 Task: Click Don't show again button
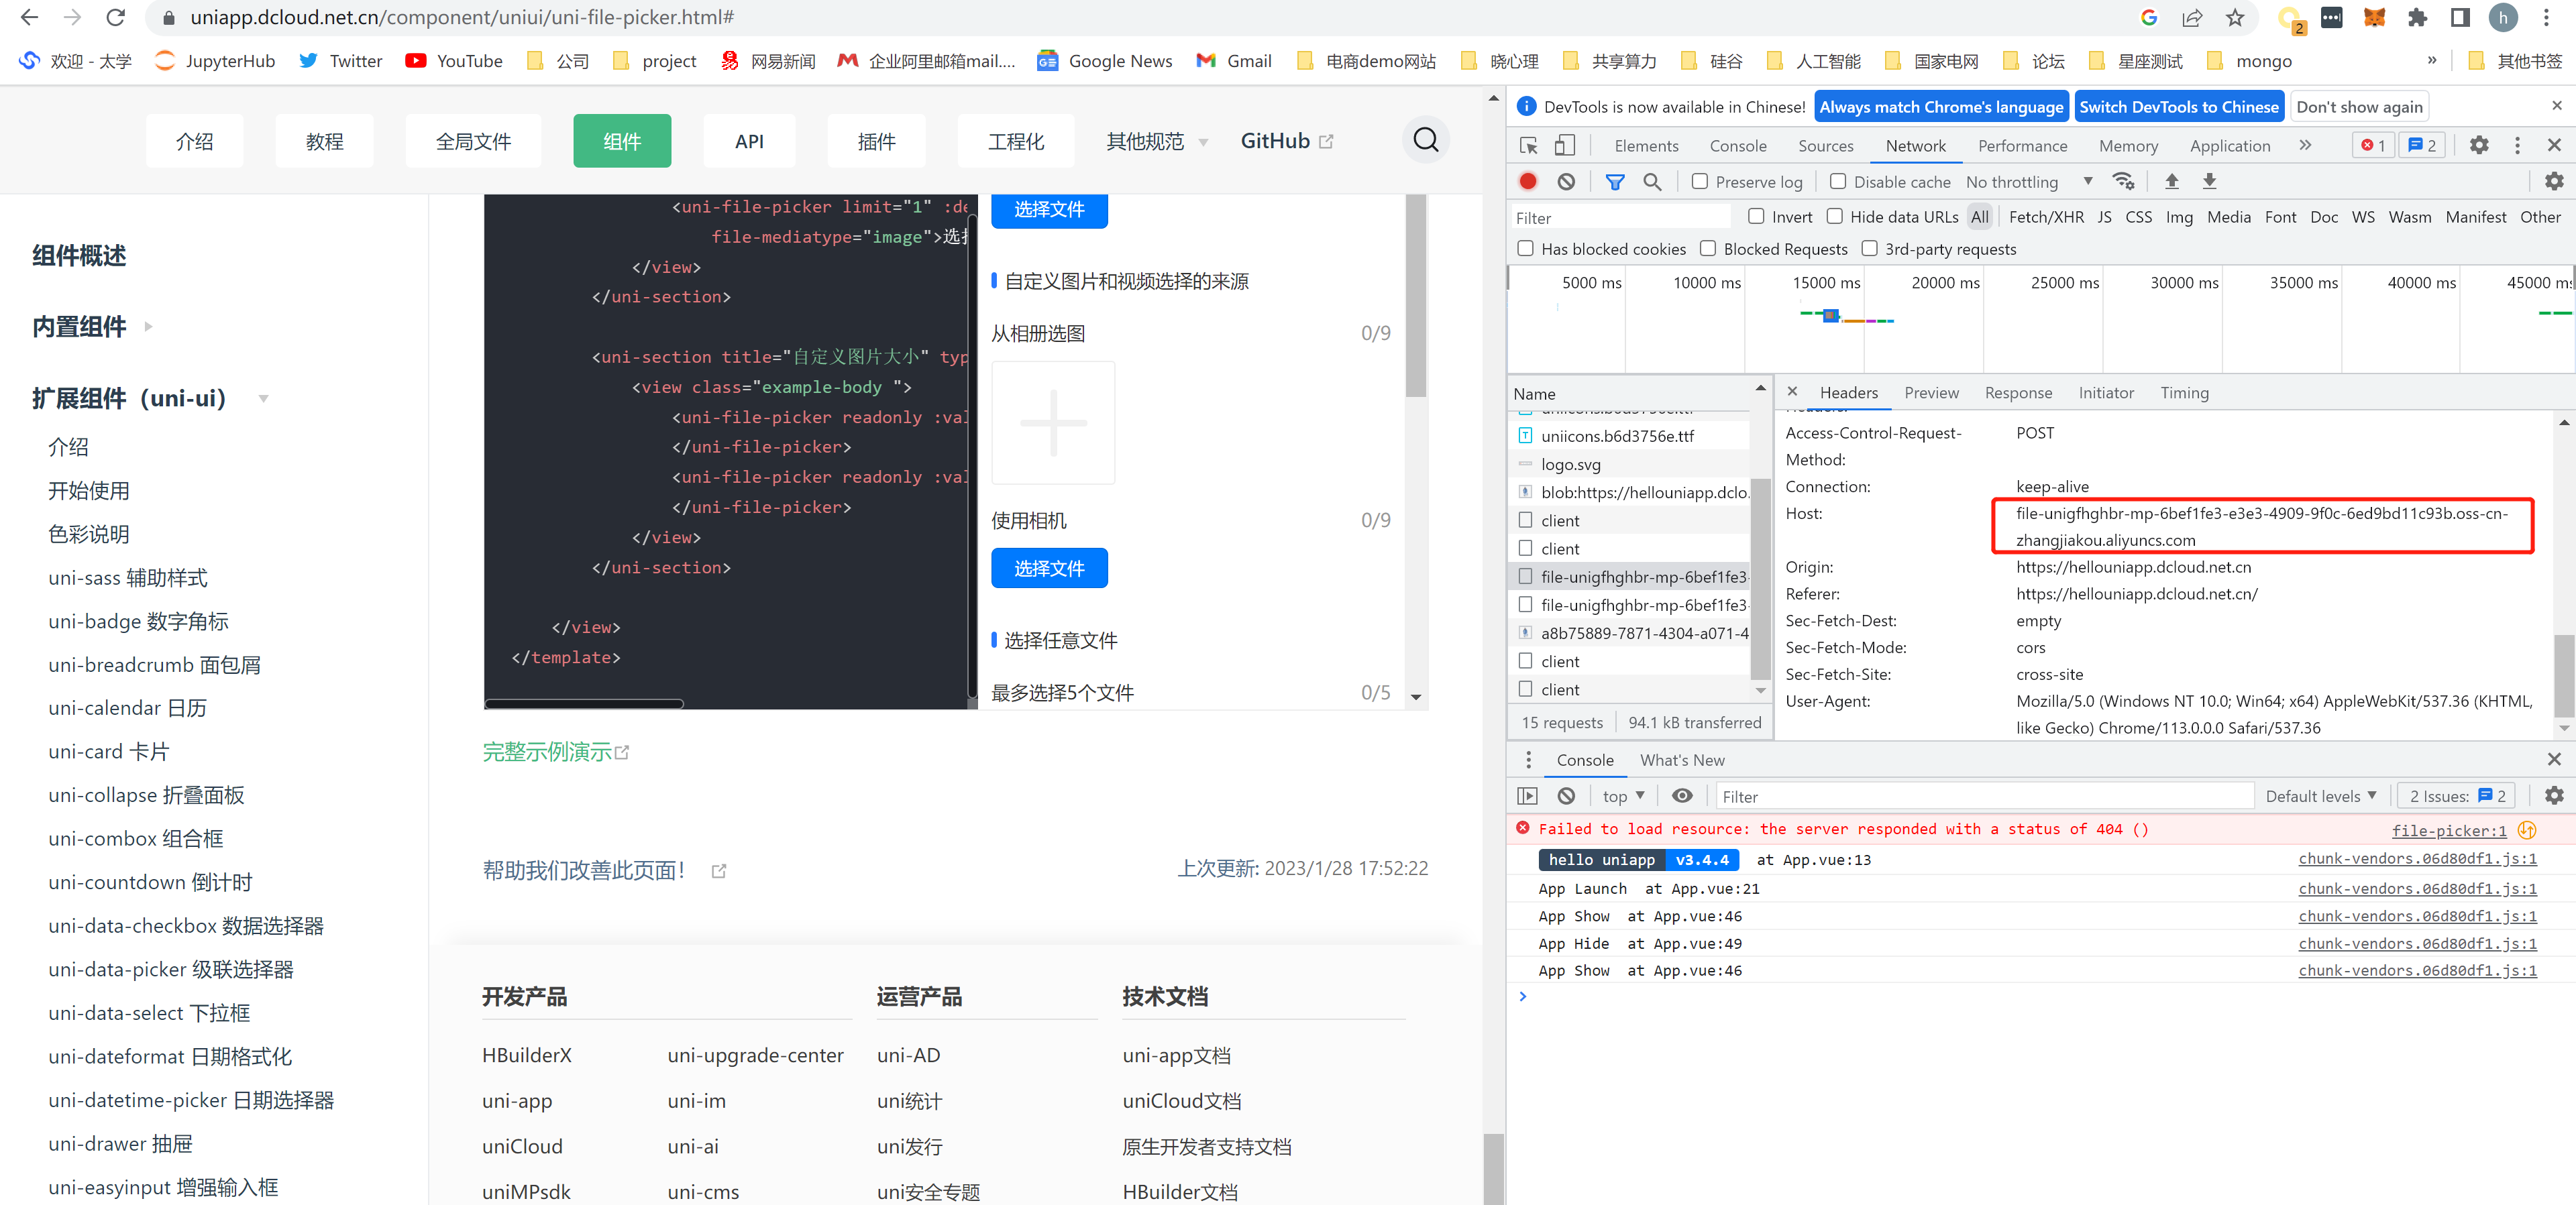pyautogui.click(x=2359, y=107)
